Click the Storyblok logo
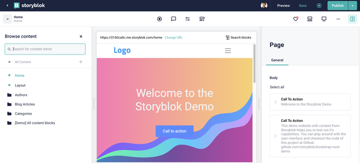 pyautogui.click(x=30, y=6)
